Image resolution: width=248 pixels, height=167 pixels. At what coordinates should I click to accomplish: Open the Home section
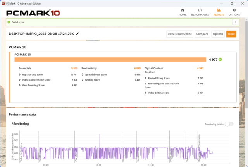(x=183, y=12)
